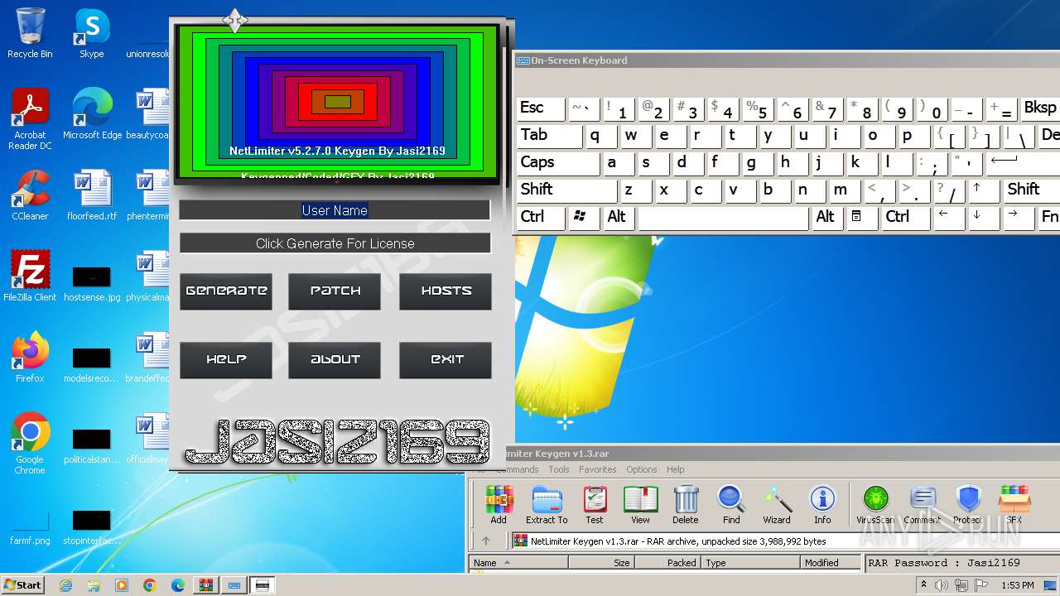Open Tools menu in WinRAR

(x=559, y=469)
